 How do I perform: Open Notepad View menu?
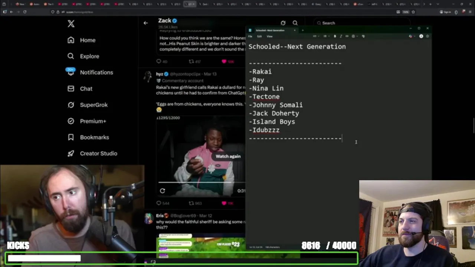coord(270,36)
